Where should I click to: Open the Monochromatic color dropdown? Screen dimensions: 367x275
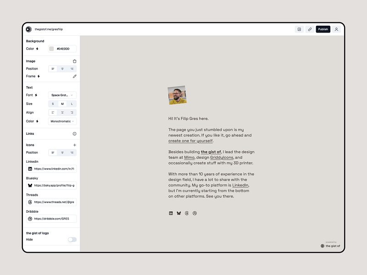(x=62, y=121)
